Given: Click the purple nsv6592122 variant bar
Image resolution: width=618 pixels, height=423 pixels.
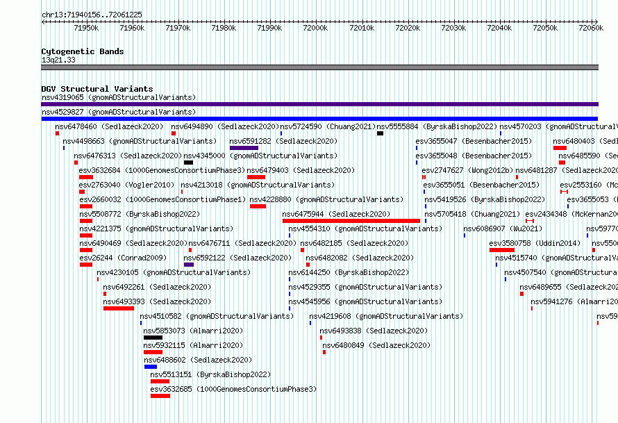Looking at the screenshot, I should pyautogui.click(x=189, y=265).
